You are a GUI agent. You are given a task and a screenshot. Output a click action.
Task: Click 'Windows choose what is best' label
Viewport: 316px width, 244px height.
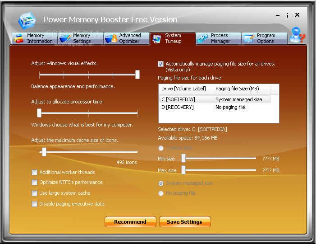[x=82, y=125]
